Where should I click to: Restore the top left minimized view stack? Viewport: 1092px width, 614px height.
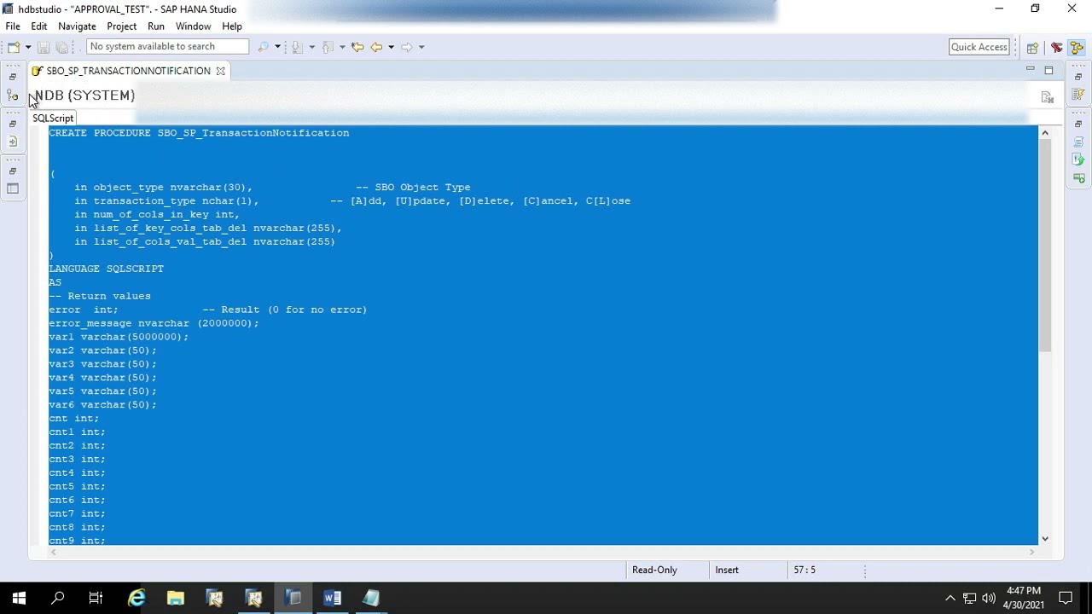coord(13,78)
